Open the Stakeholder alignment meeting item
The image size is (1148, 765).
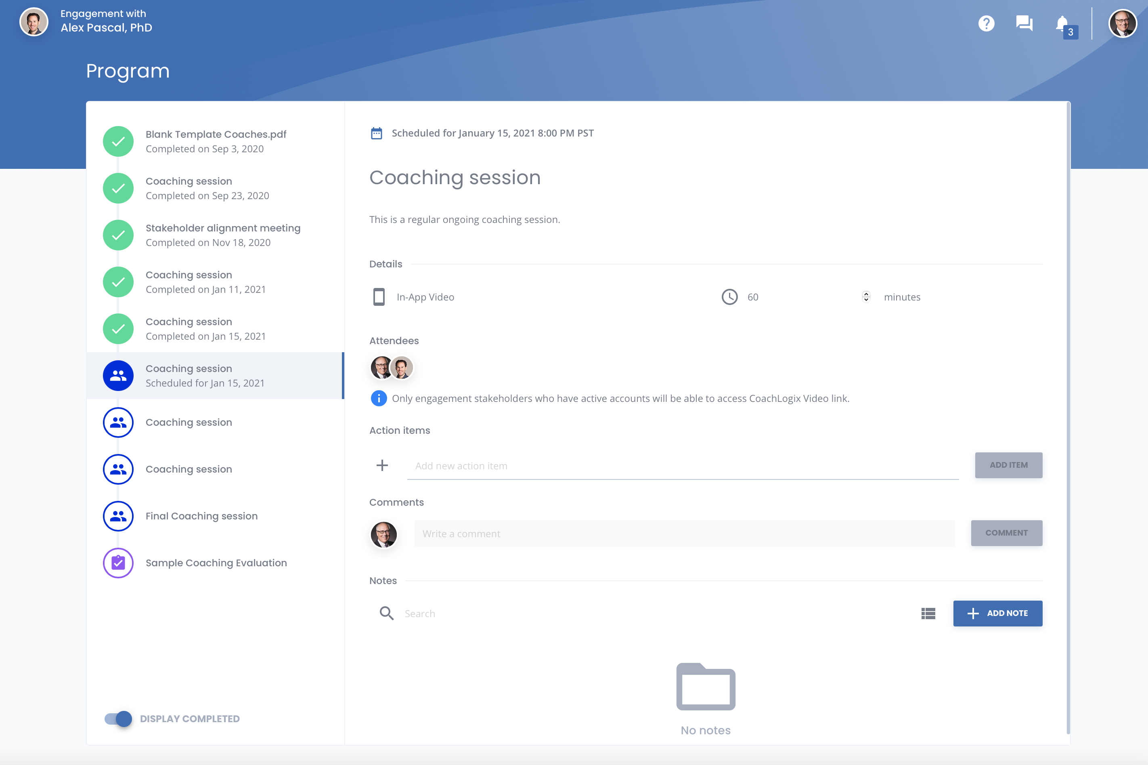point(216,235)
